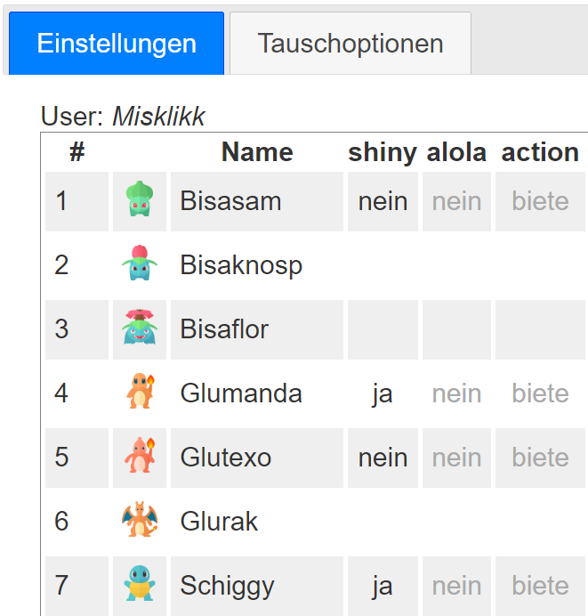588x616 pixels.
Task: Click the Glutexo sprite icon
Action: (140, 457)
